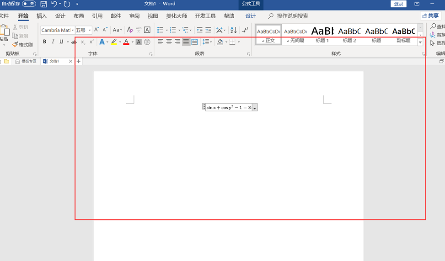Open the 审阅 ribbon tab
Viewport: 445px width, 261px height.
click(134, 16)
